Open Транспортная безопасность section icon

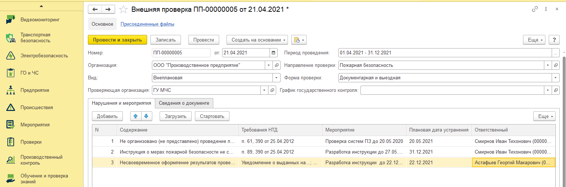pos(11,38)
